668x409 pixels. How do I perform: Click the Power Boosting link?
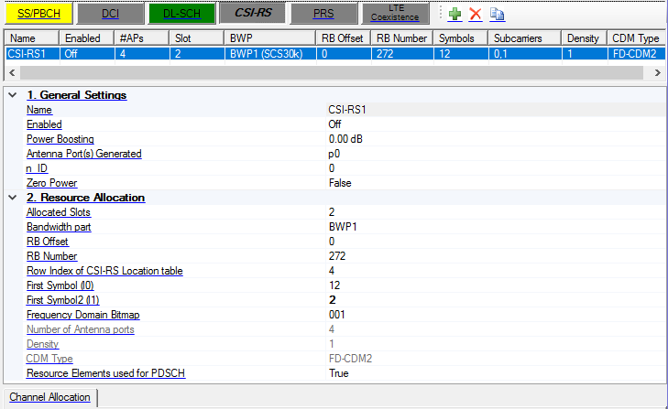coord(60,139)
